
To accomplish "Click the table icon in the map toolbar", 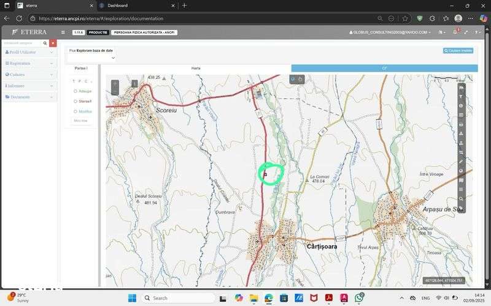I will point(461,115).
